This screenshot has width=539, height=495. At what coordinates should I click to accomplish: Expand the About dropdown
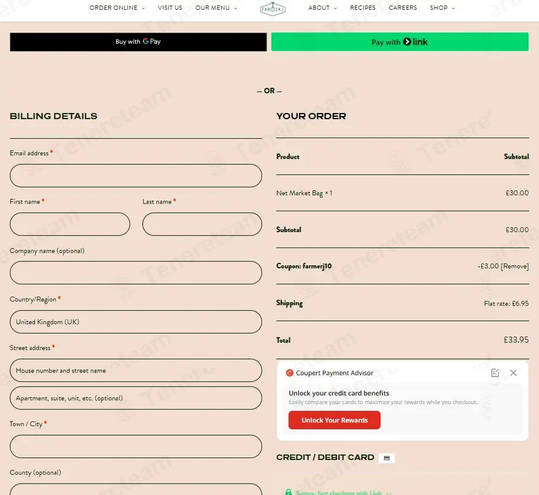(322, 8)
